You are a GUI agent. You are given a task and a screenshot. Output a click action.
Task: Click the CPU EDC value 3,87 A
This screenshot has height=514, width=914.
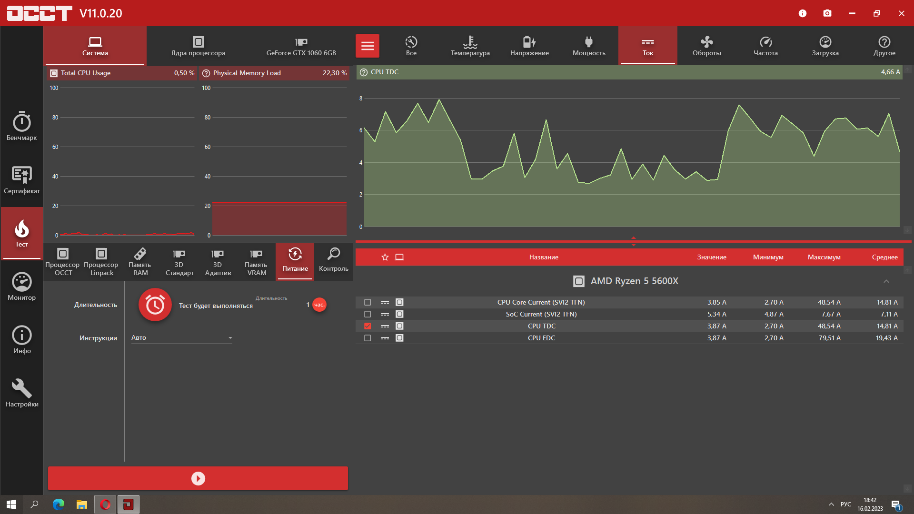(x=716, y=338)
